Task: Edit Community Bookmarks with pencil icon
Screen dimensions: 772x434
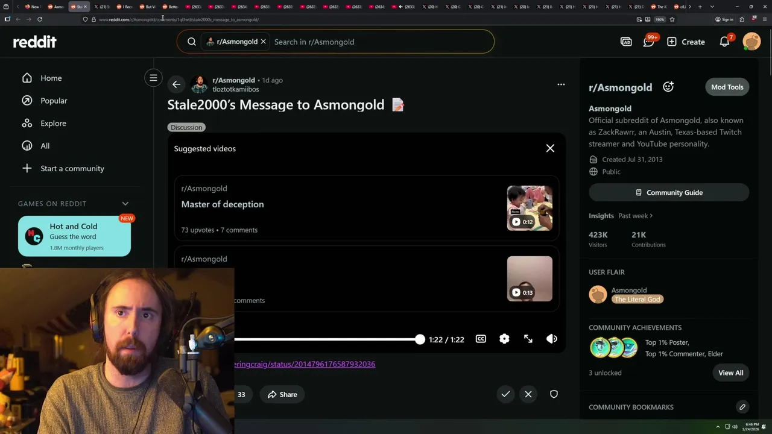Action: [x=742, y=407]
